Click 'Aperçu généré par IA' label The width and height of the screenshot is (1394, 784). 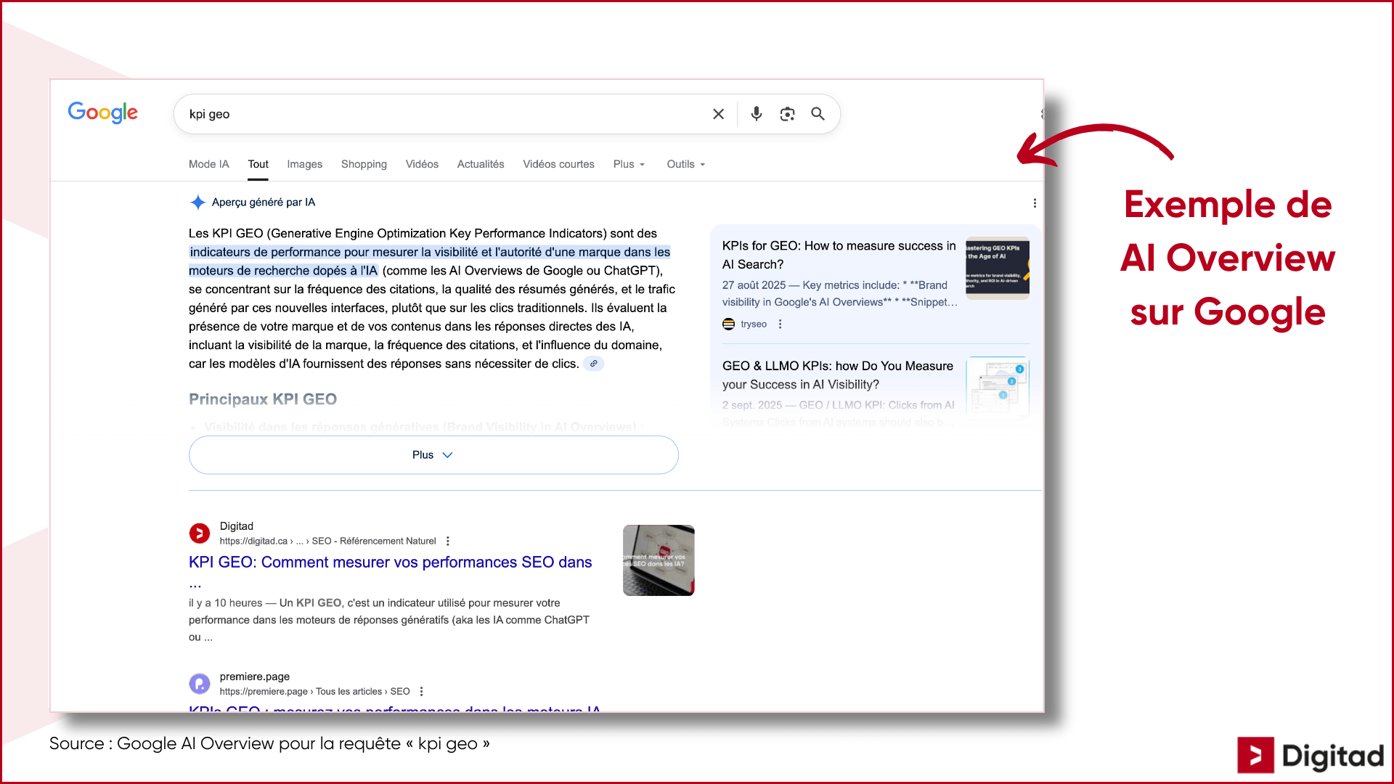click(x=264, y=203)
